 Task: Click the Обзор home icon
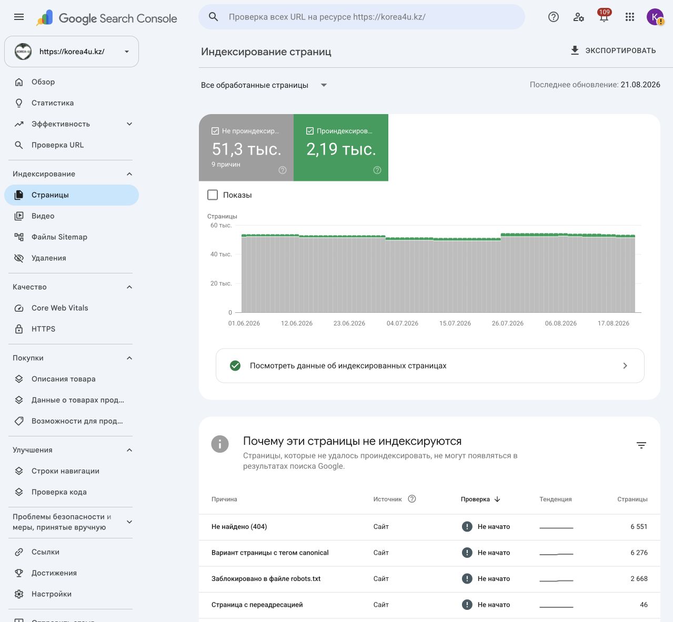(19, 82)
